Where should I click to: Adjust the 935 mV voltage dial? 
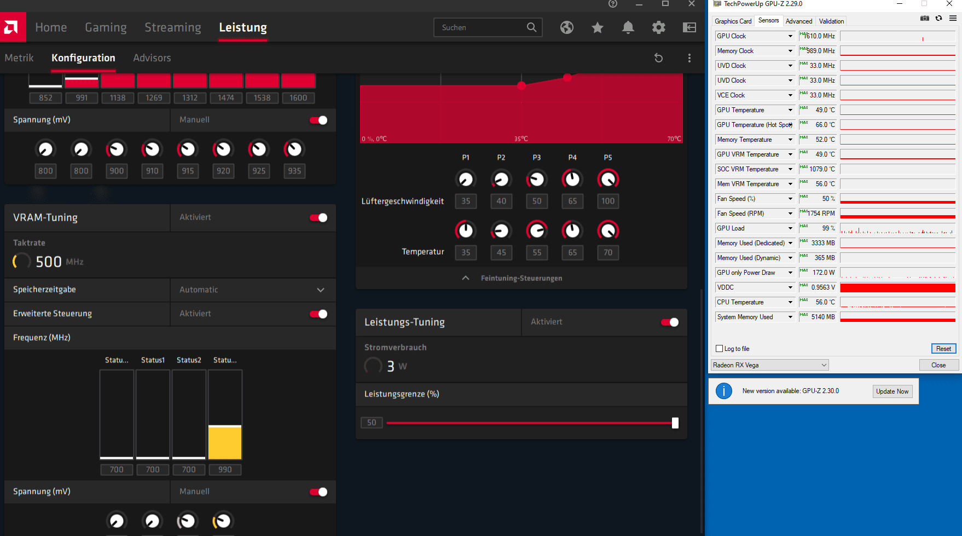[x=294, y=149]
